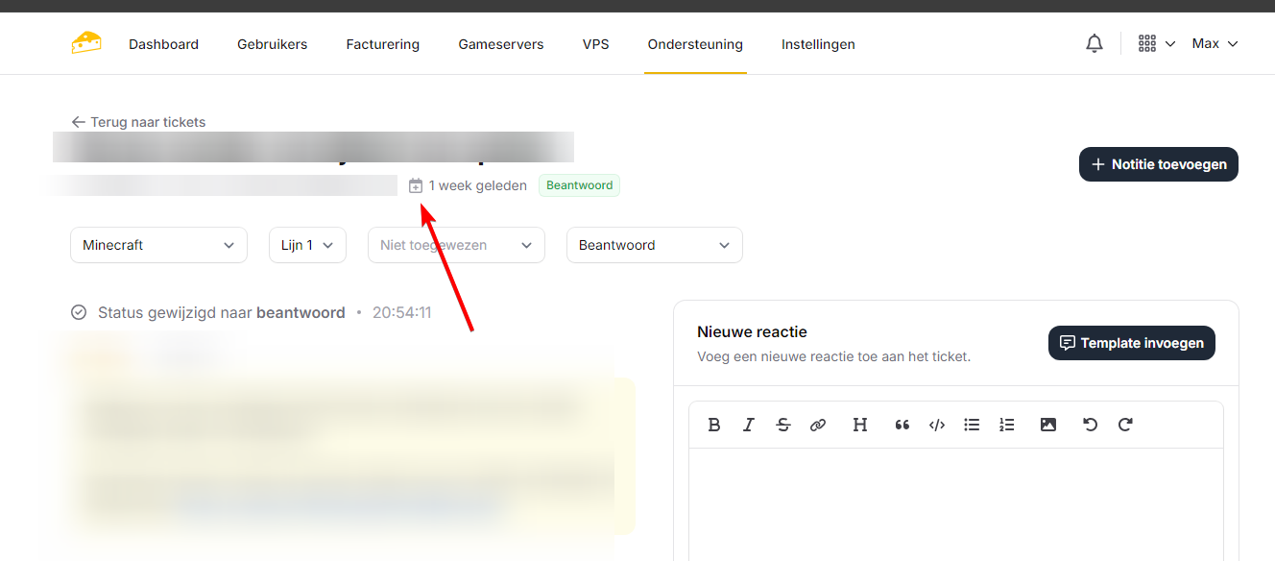Toggle italic formatting in editor
The image size is (1275, 561).
pos(749,425)
